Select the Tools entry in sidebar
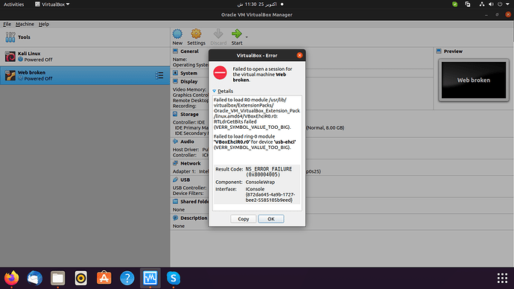 [85, 37]
